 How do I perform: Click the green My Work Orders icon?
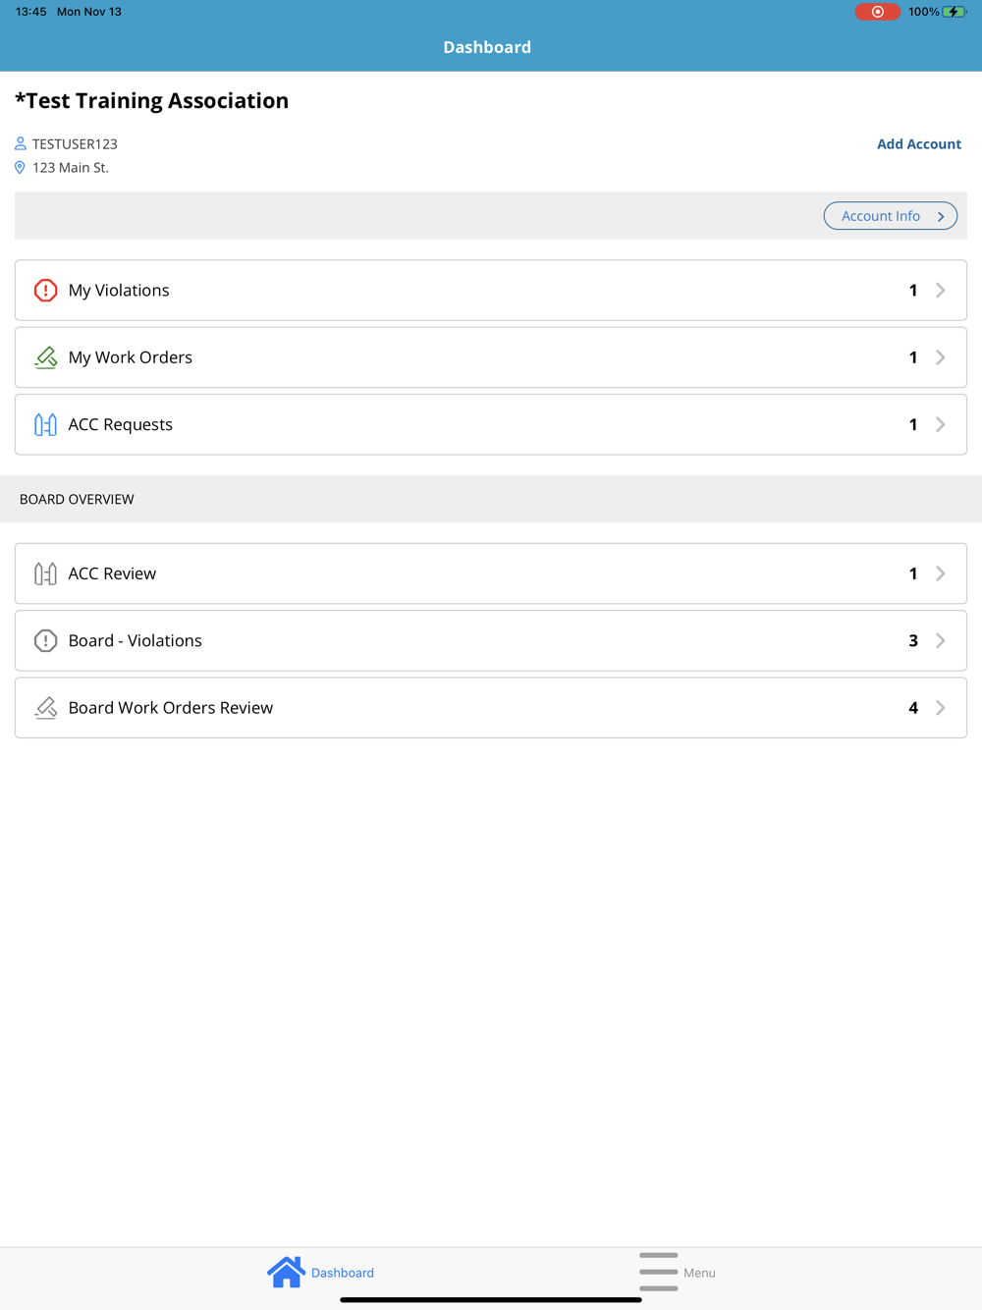tap(45, 357)
